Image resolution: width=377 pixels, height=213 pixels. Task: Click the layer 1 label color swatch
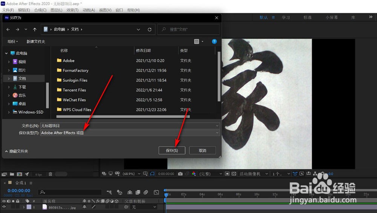pyautogui.click(x=29, y=207)
